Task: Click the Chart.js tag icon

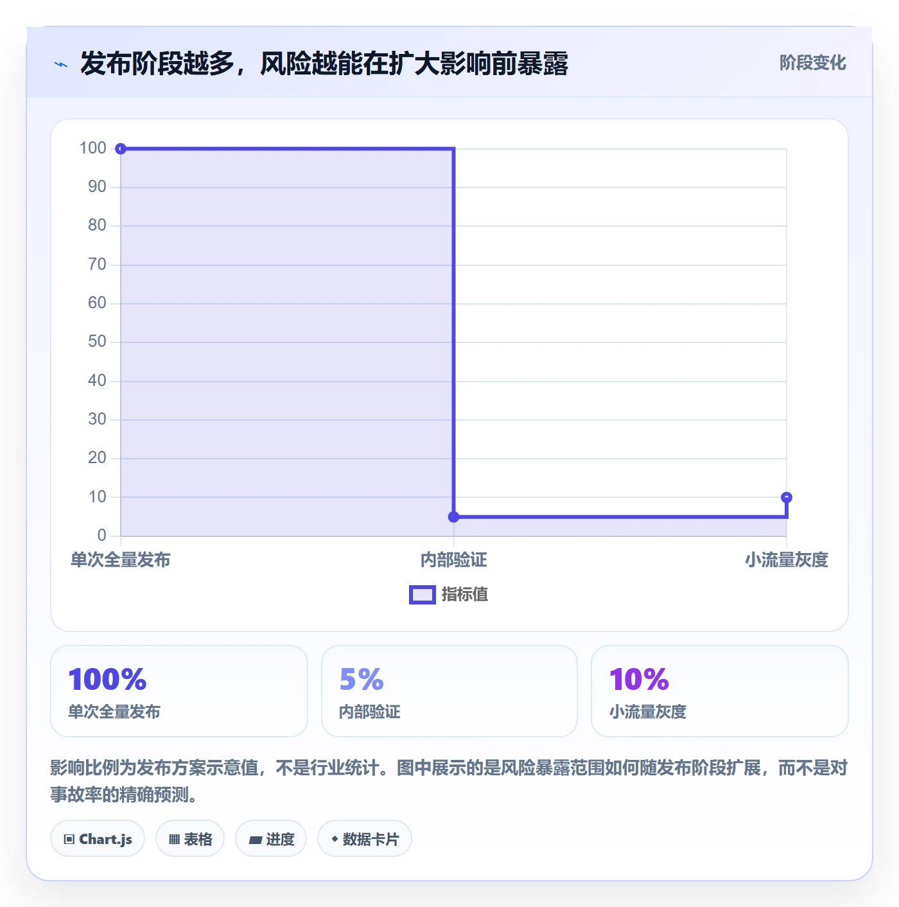Action: click(x=69, y=839)
